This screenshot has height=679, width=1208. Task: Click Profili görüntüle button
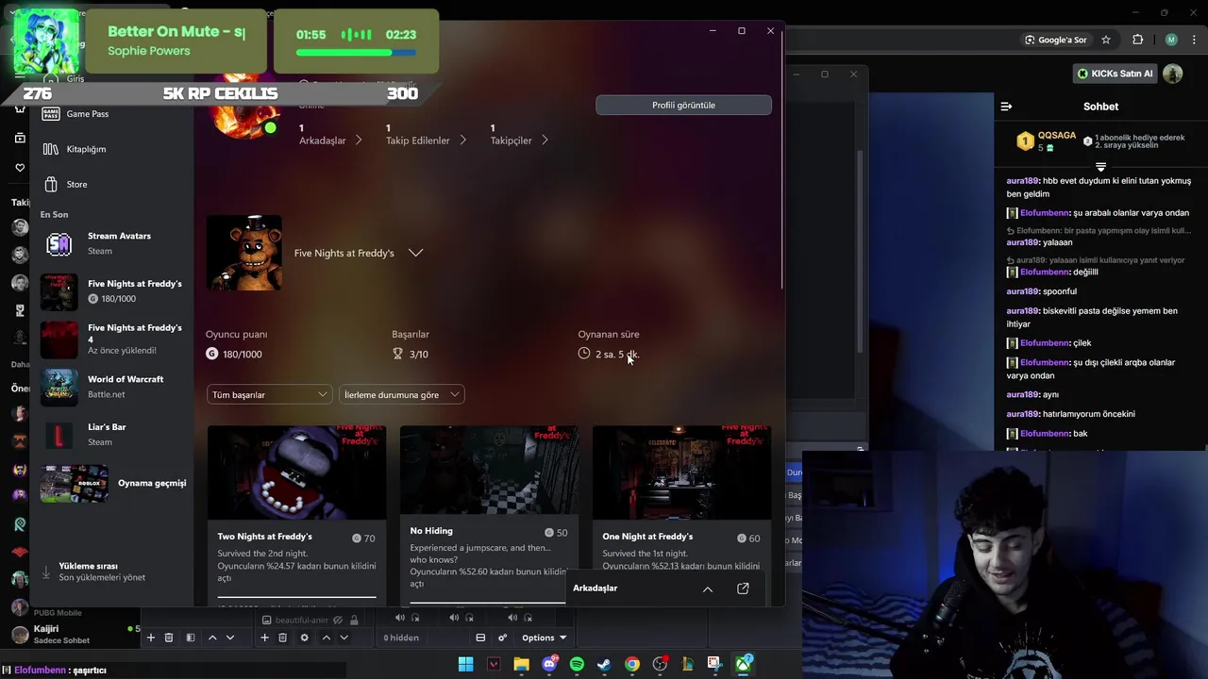click(683, 105)
